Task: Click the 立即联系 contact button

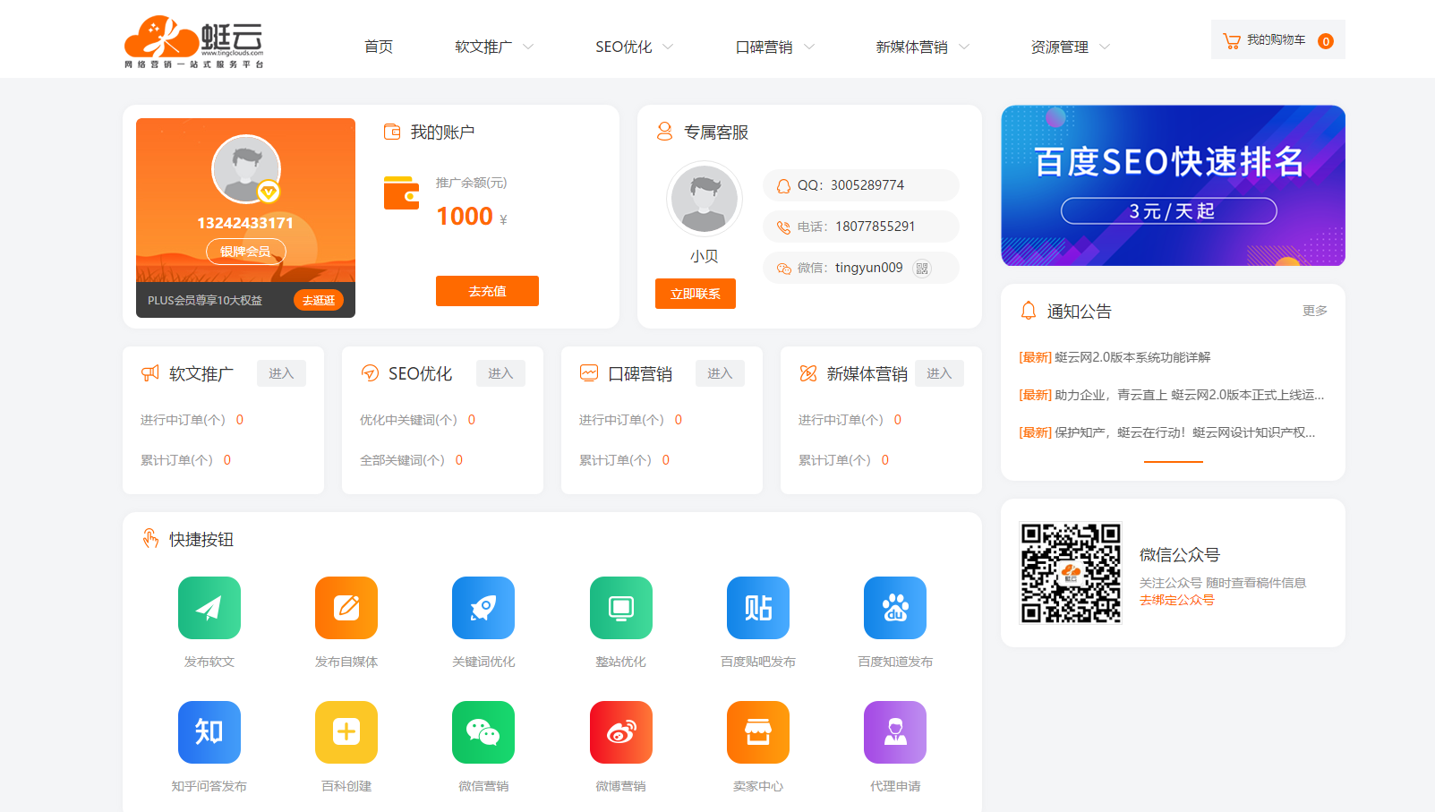Action: pyautogui.click(x=696, y=294)
